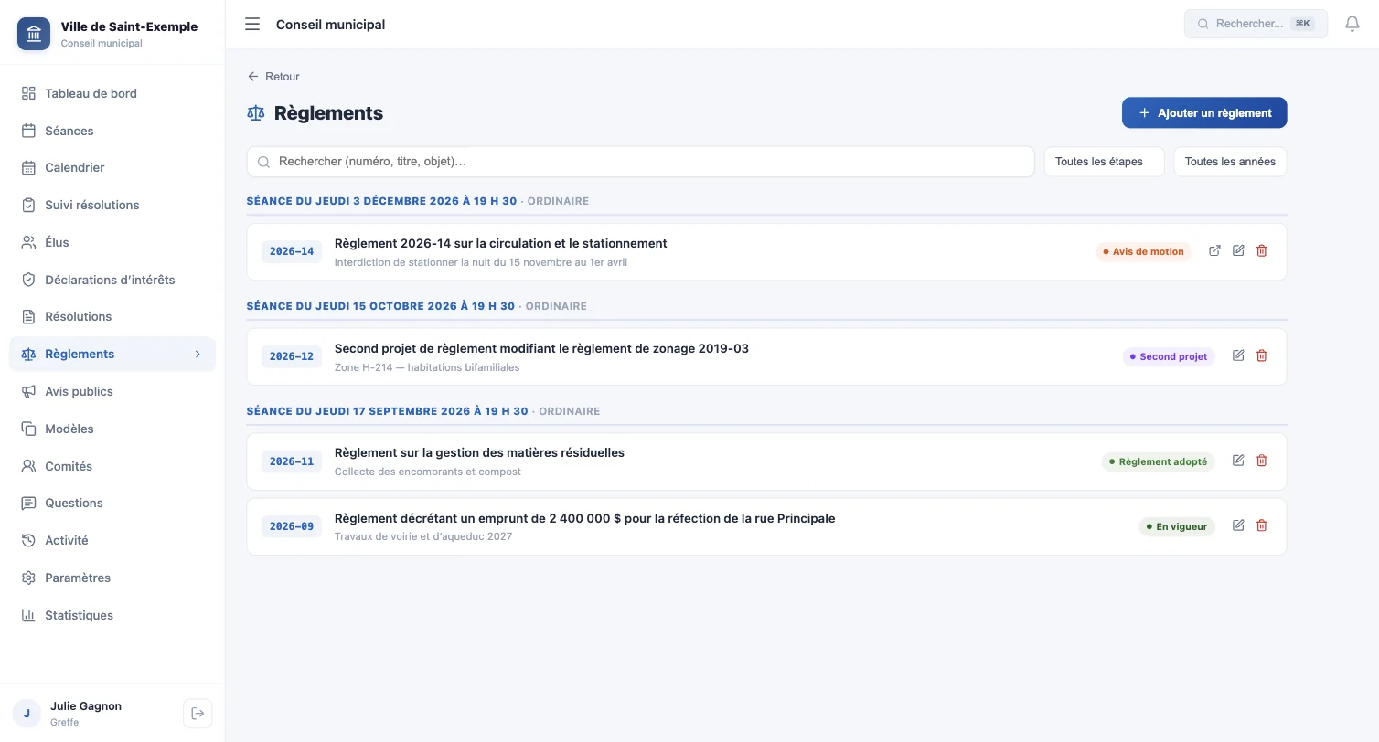Delete the 2026-09 emprunt règlement
Viewport: 1379px width, 742px height.
[x=1262, y=525]
